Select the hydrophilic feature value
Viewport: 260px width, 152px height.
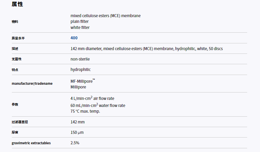(80, 70)
